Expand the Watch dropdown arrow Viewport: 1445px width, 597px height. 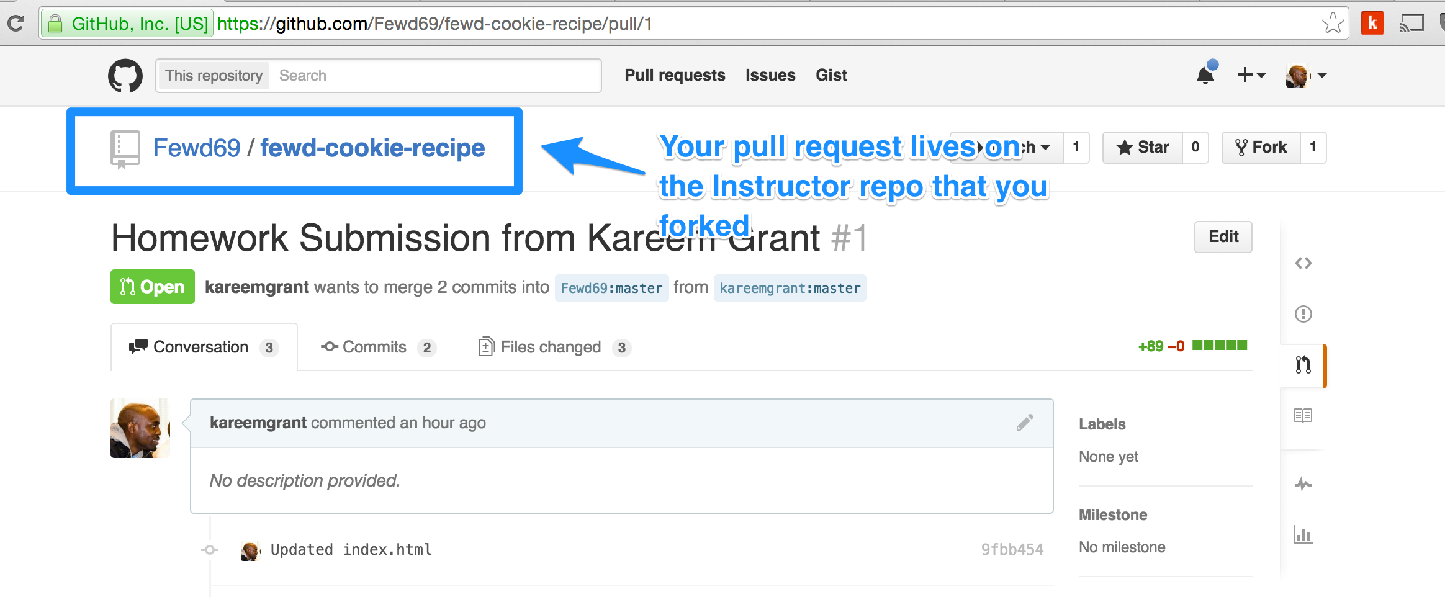click(1045, 148)
